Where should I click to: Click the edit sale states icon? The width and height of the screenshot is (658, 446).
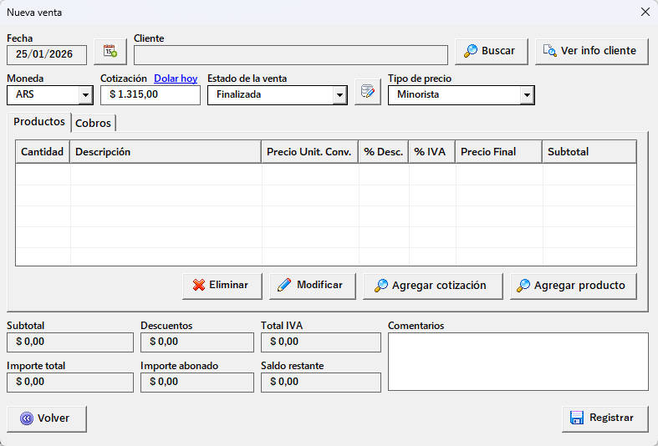(368, 91)
